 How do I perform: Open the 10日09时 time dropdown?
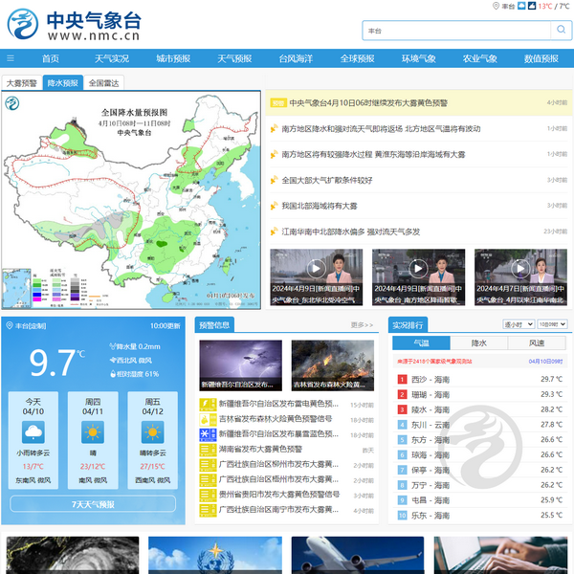pos(552,325)
